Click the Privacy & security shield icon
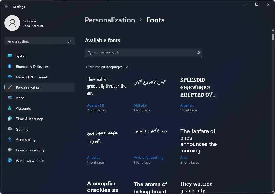The image size is (275, 194). pyautogui.click(x=9, y=150)
